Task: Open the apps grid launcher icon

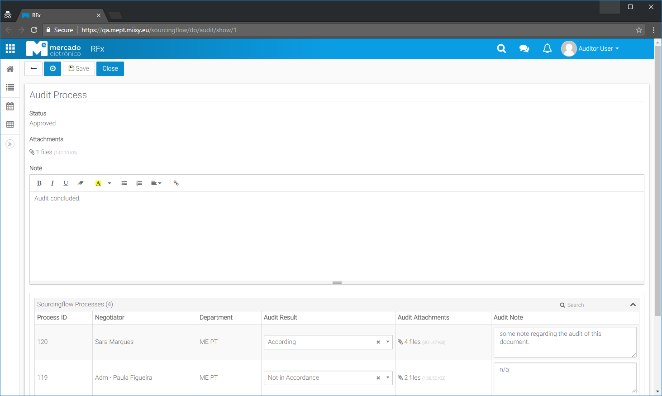Action: pos(10,48)
